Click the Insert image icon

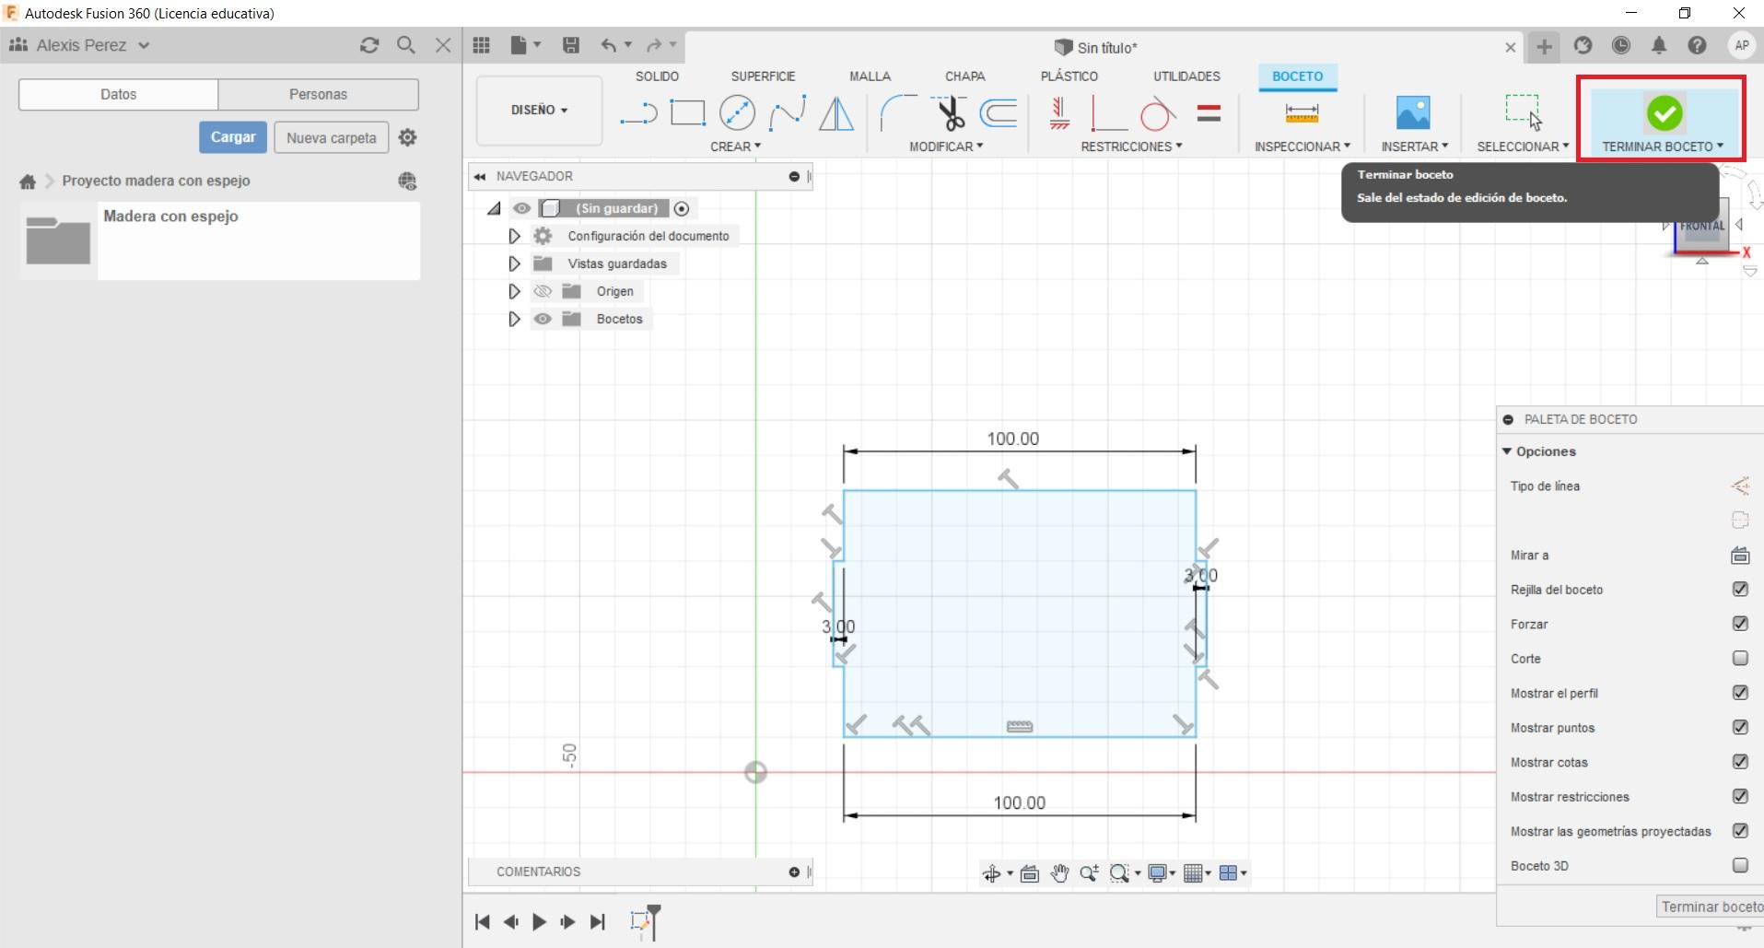click(x=1413, y=112)
